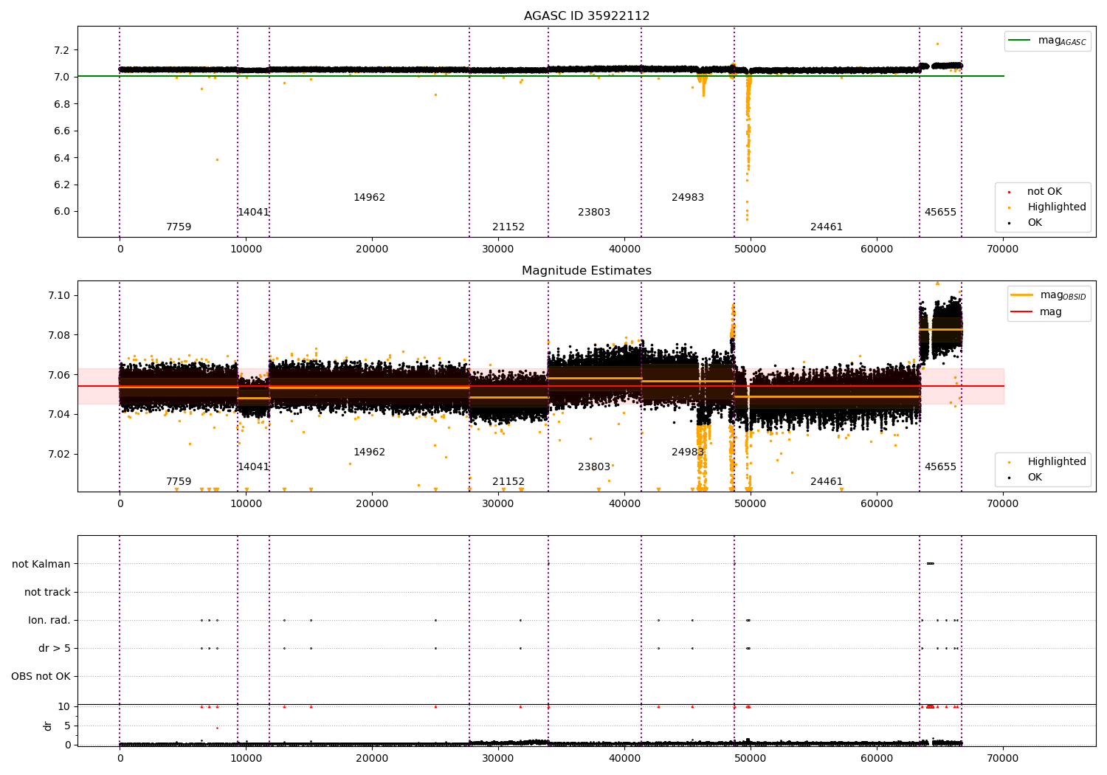Select Highlighted entry in top plot legend
This screenshot has height=775, width=1107.
[1057, 207]
